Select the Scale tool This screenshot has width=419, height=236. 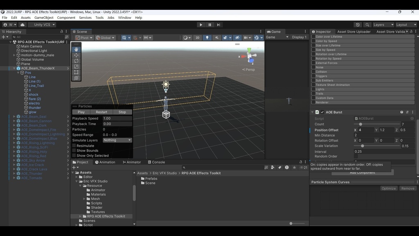(76, 67)
